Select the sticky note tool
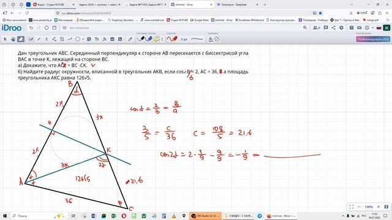The height and width of the screenshot is (220, 392). [89, 39]
